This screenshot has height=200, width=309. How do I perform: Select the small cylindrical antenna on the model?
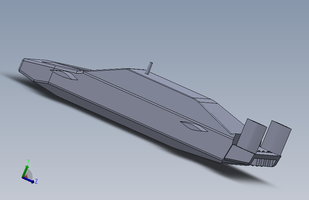pos(149,68)
